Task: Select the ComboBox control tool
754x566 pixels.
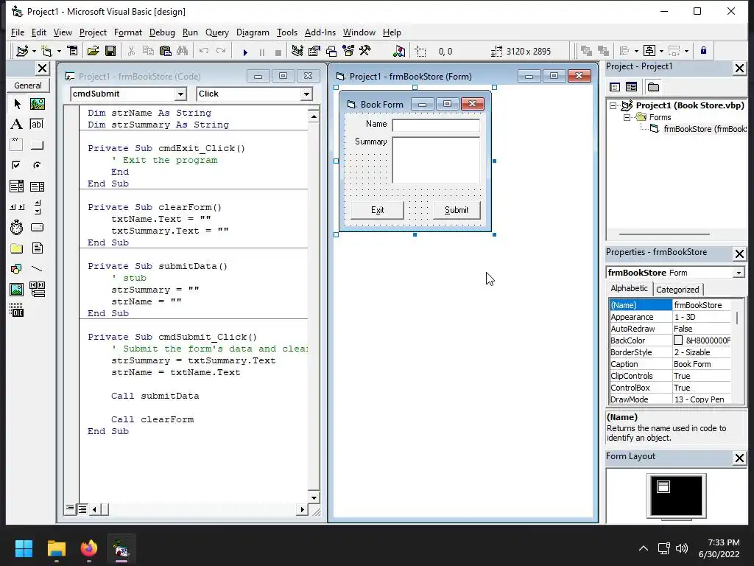Action: pyautogui.click(x=17, y=186)
